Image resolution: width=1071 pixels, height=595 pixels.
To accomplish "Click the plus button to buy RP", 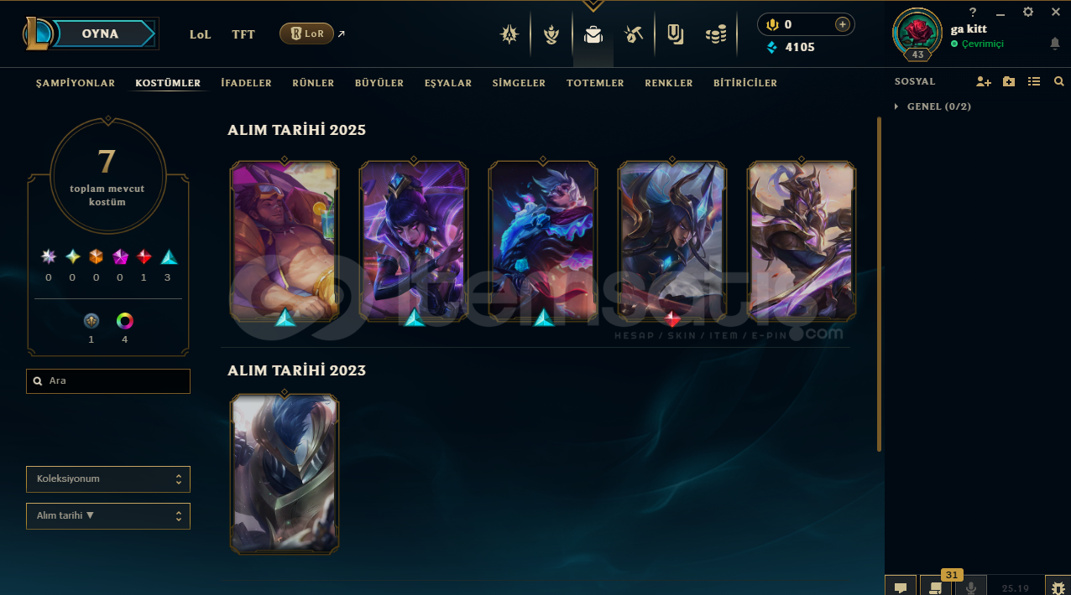I will tap(842, 24).
